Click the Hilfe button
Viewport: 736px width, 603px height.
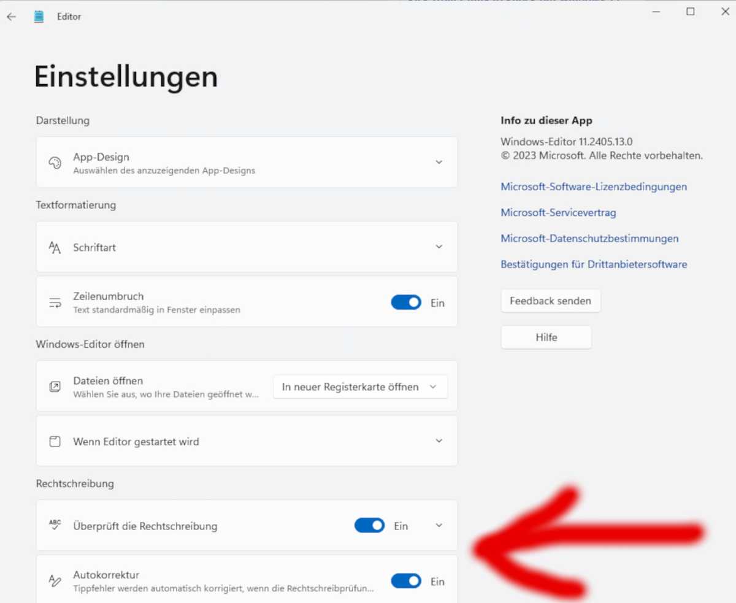[x=546, y=337]
